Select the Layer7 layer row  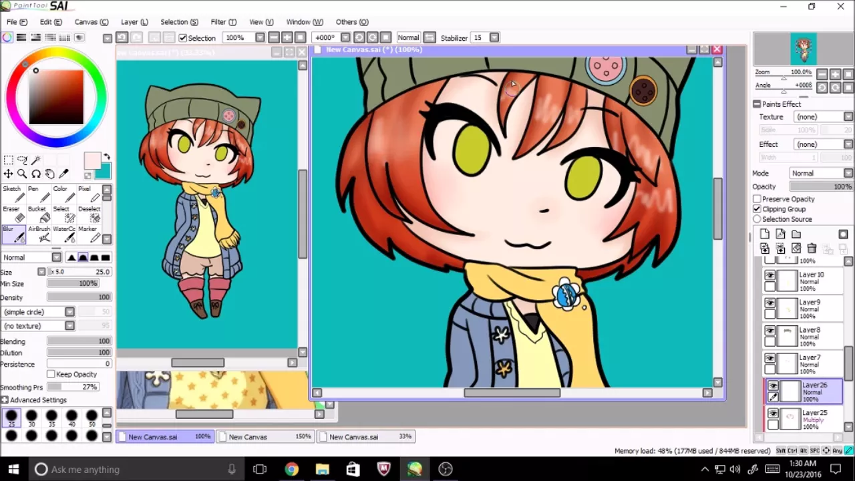click(804, 364)
